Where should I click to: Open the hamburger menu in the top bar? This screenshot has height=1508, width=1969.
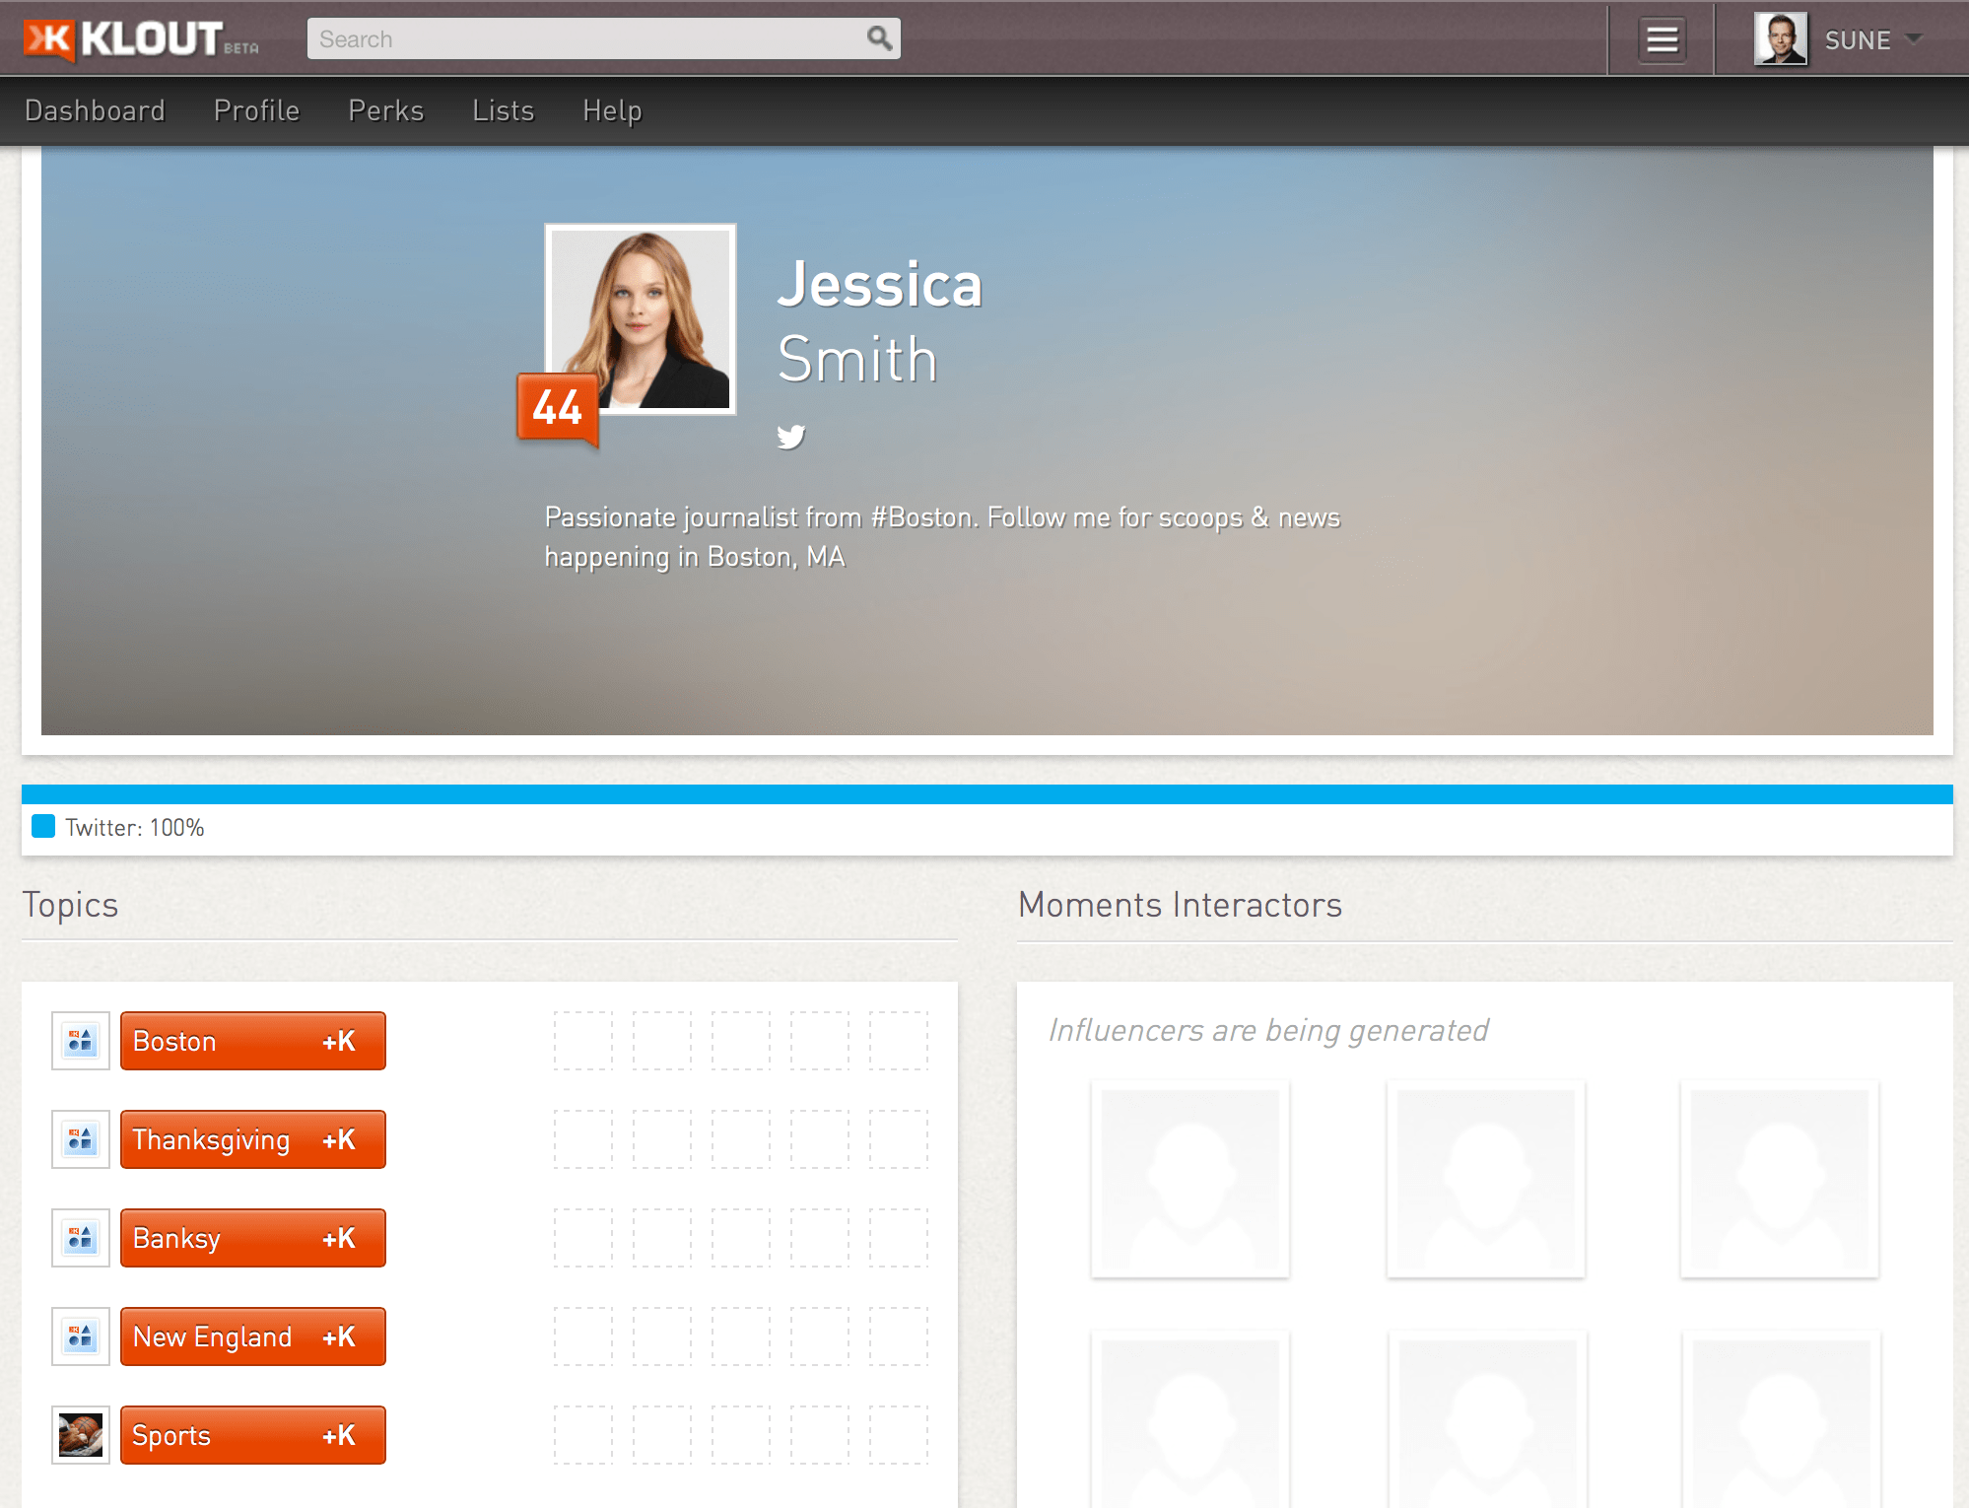pos(1662,39)
